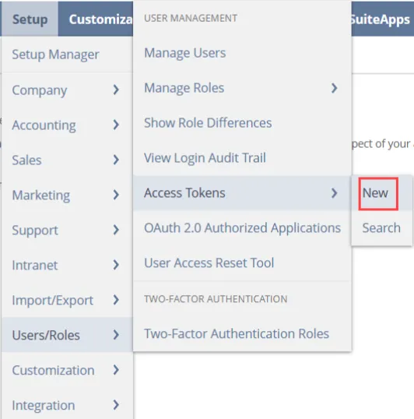Expand the Manage Roles chevron
Image resolution: width=414 pixels, height=419 pixels.
click(334, 88)
